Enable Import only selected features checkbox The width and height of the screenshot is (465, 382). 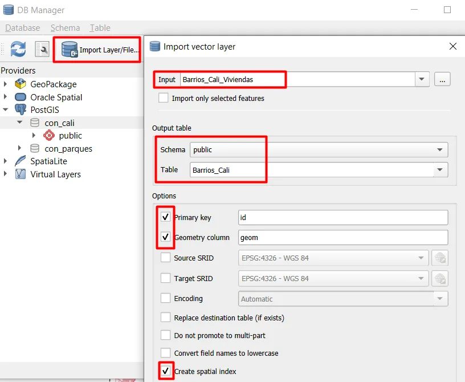(163, 98)
